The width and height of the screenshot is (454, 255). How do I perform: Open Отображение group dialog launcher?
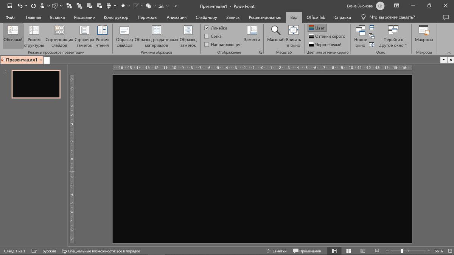[261, 53]
